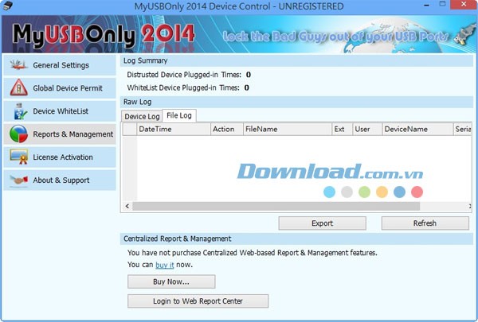Follow the "buy it" hyperlink
The height and width of the screenshot is (322, 478).
pos(165,265)
